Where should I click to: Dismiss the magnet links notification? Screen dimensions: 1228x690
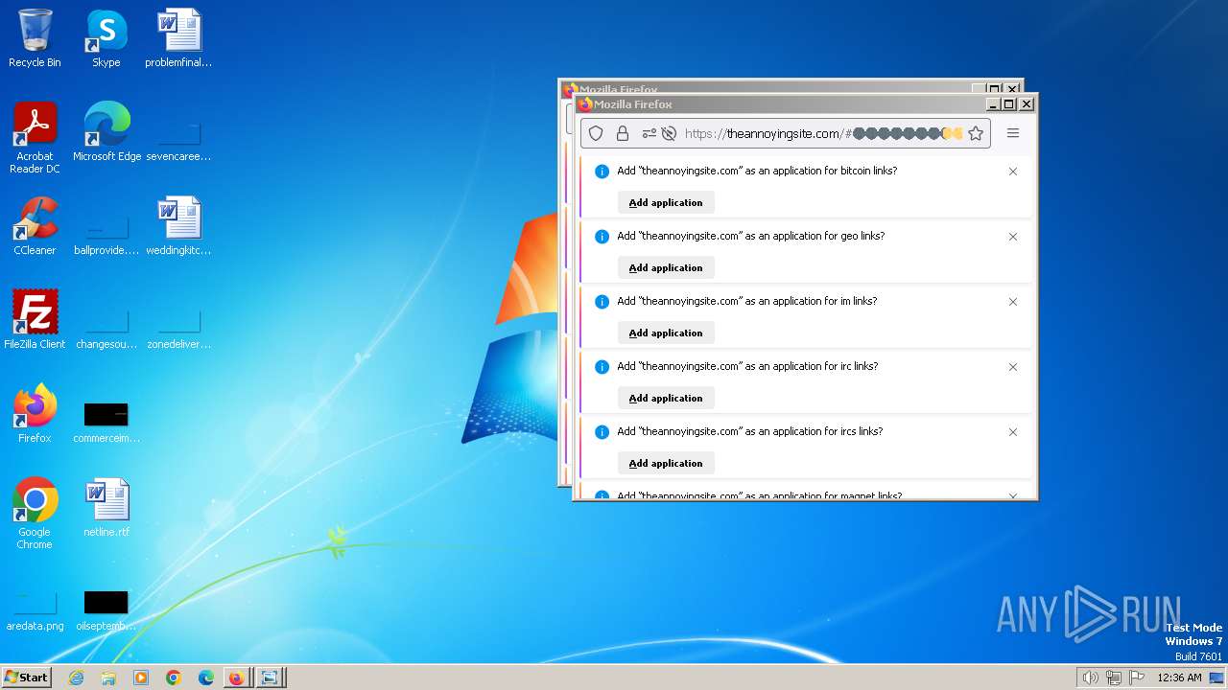click(x=1013, y=495)
